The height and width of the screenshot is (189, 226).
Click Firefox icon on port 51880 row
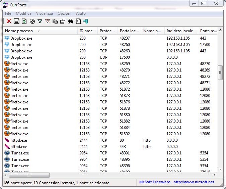click(x=7, y=114)
